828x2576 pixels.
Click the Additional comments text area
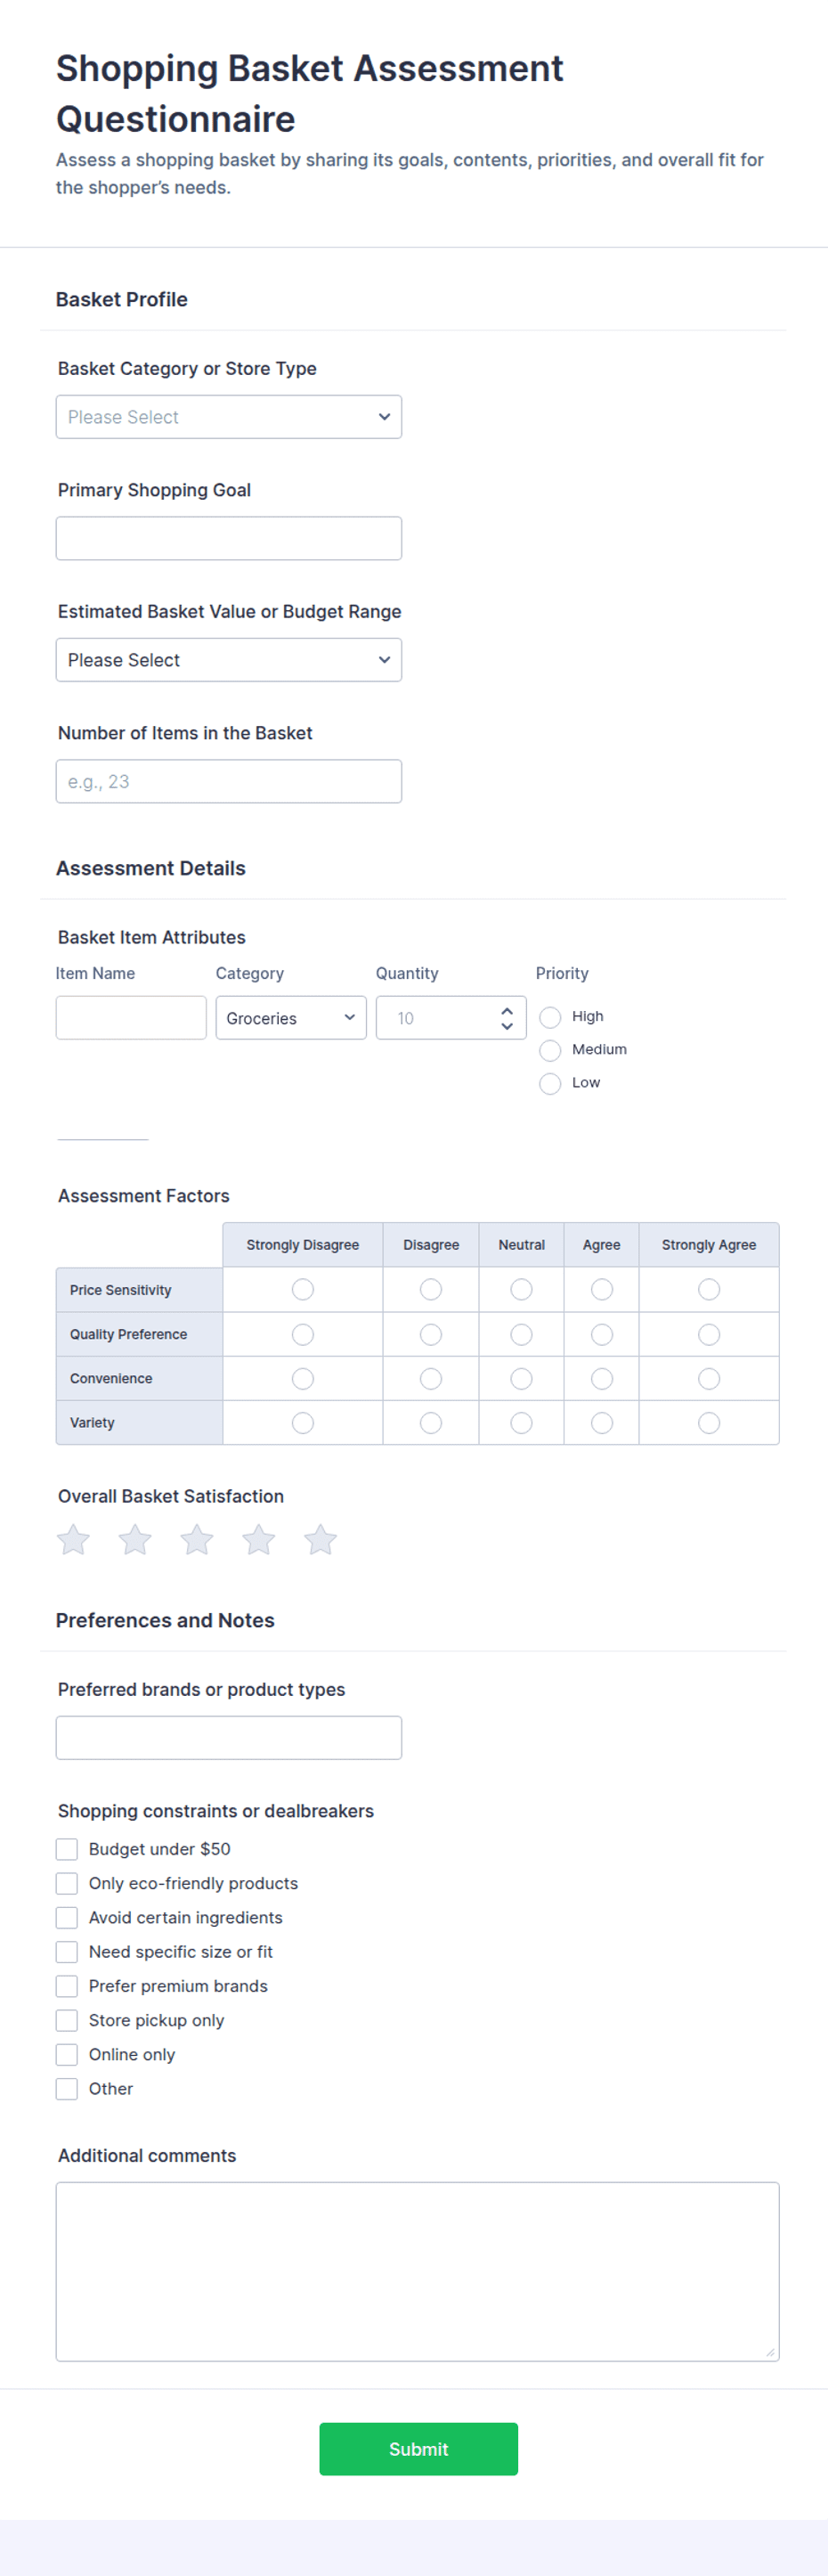point(418,2271)
